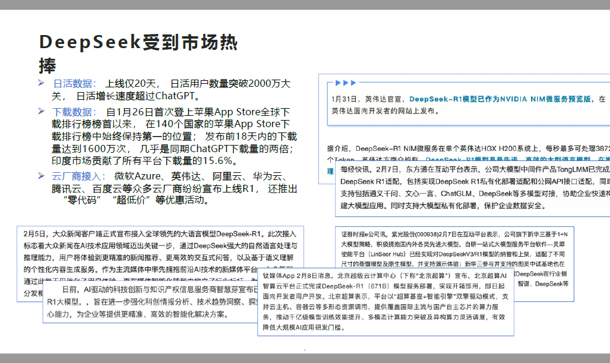Click the phrase "日活用户数量突破2000万大关"
This screenshot has height=363, width=610.
point(171,90)
